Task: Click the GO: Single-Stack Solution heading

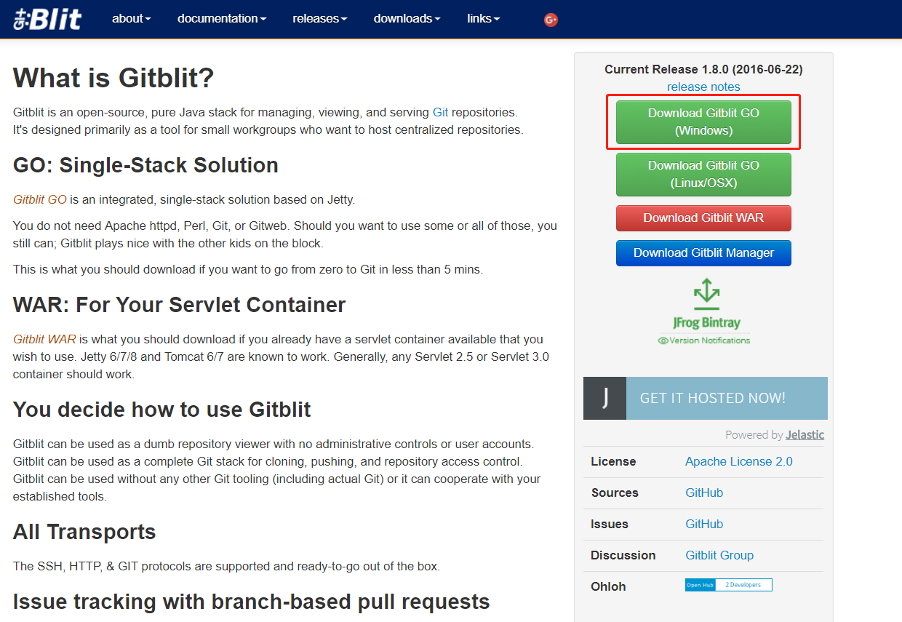Action: pyautogui.click(x=145, y=165)
